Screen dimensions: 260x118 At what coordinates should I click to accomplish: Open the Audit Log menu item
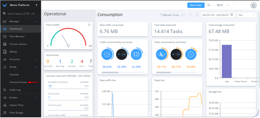tap(15, 90)
